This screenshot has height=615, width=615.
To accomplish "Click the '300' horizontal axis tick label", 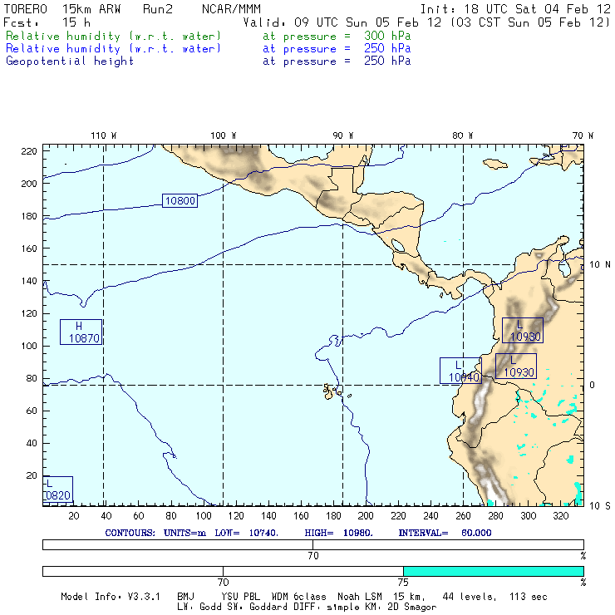I will point(529,516).
